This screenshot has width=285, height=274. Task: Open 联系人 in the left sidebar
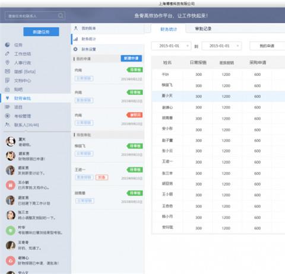(36, 125)
